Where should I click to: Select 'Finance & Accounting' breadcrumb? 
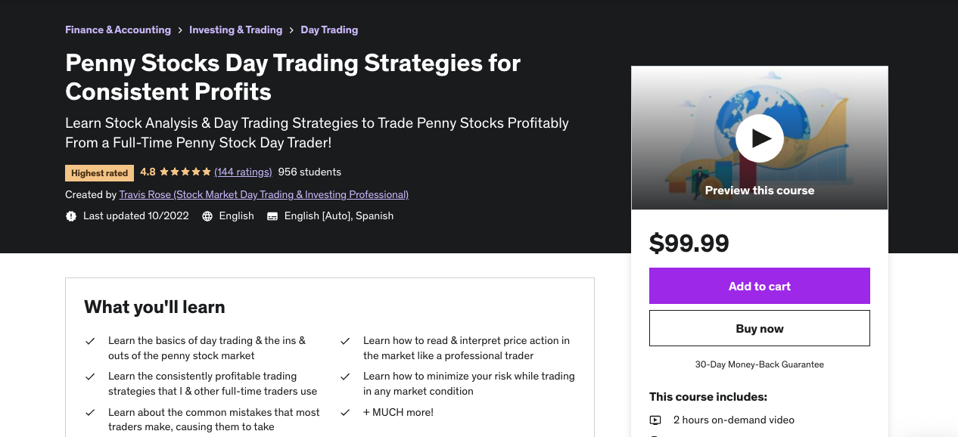point(117,29)
